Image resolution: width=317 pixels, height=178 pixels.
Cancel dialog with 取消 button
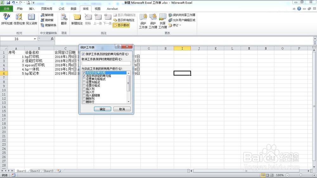tap(122, 109)
